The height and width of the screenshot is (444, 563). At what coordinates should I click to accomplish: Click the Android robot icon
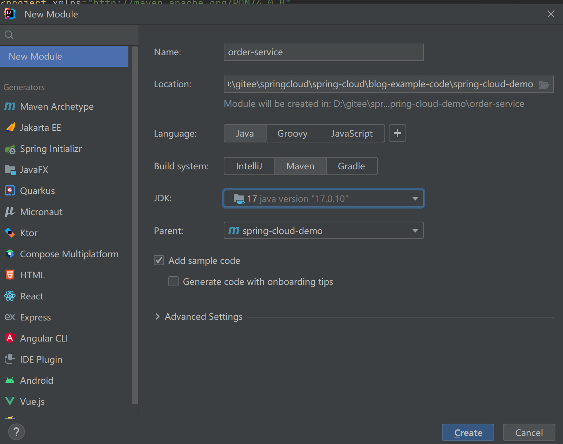coord(10,380)
